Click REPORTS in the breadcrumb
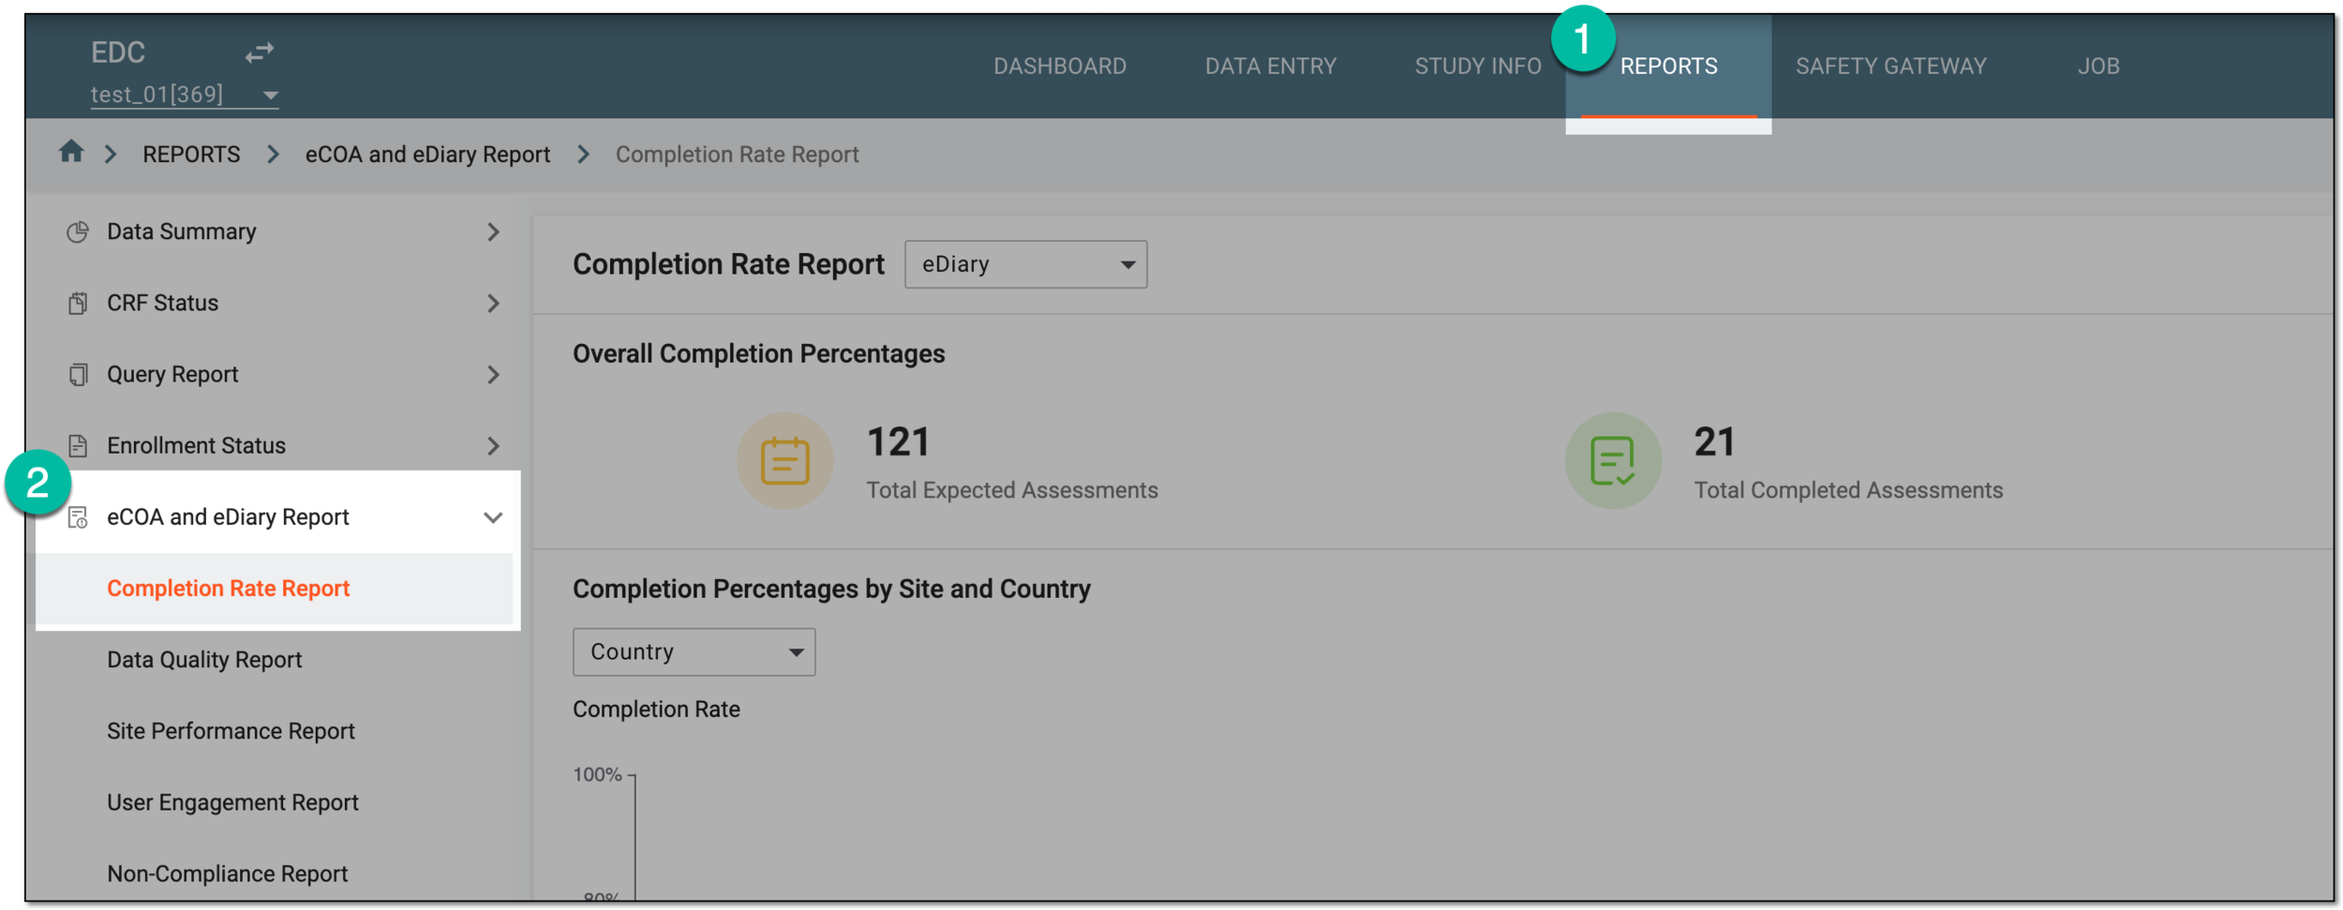This screenshot has height=910, width=2343. tap(191, 155)
